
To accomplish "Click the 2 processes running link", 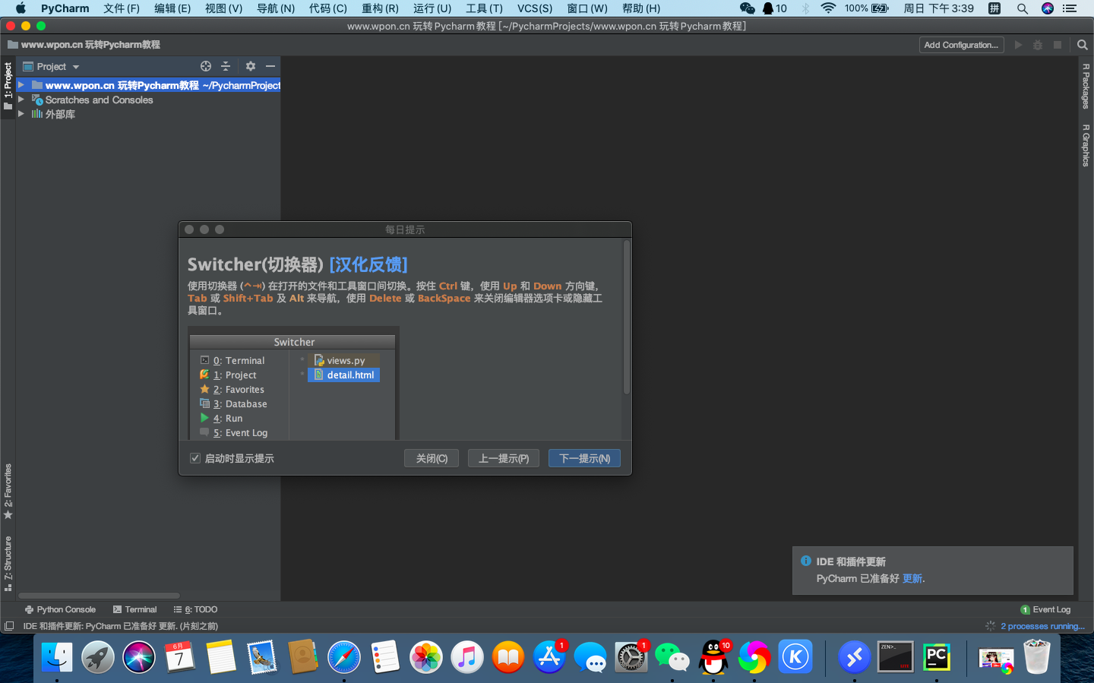I will 1042,626.
